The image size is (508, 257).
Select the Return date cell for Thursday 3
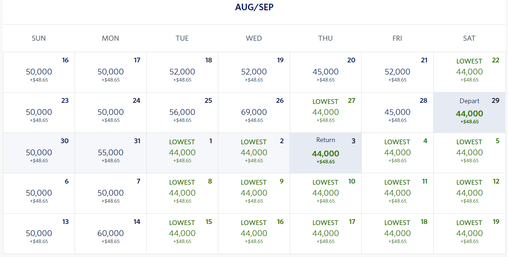326,153
